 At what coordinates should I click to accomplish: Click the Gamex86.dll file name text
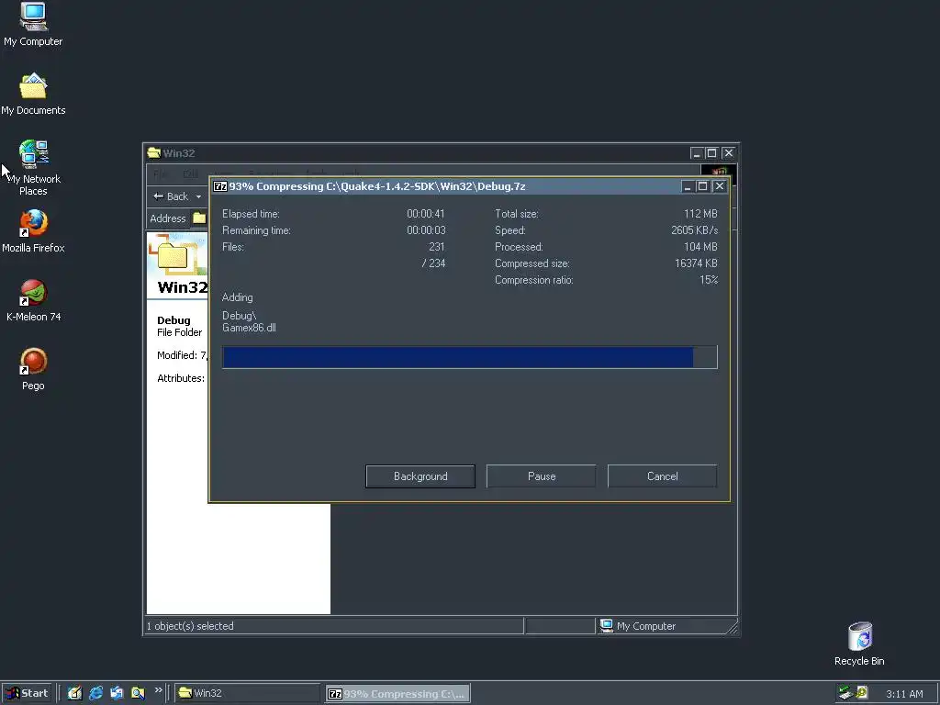point(249,328)
